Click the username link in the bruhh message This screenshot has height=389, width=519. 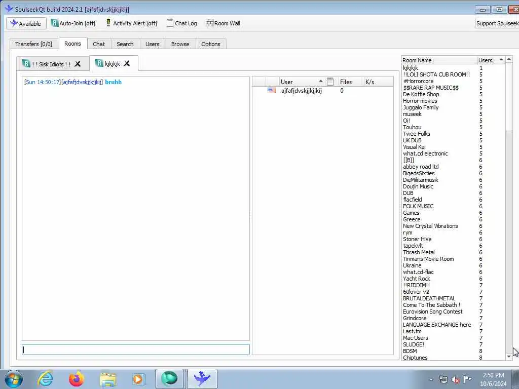(x=82, y=82)
